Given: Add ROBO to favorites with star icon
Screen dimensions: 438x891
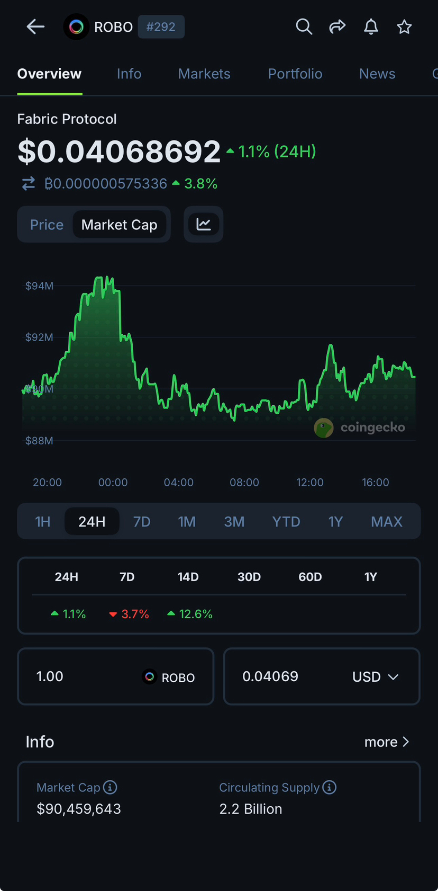Looking at the screenshot, I should 405,26.
